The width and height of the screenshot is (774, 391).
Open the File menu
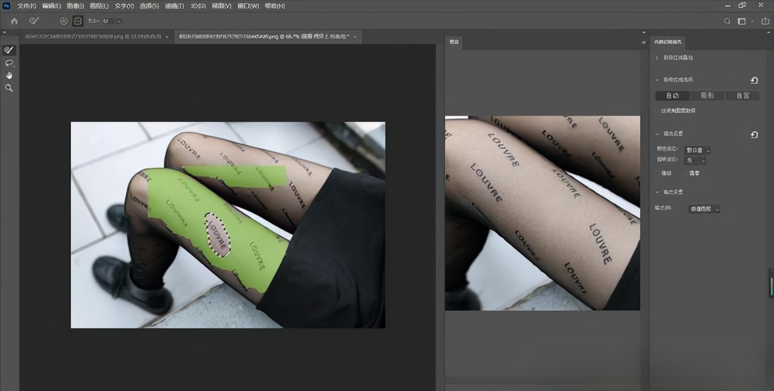click(x=27, y=6)
